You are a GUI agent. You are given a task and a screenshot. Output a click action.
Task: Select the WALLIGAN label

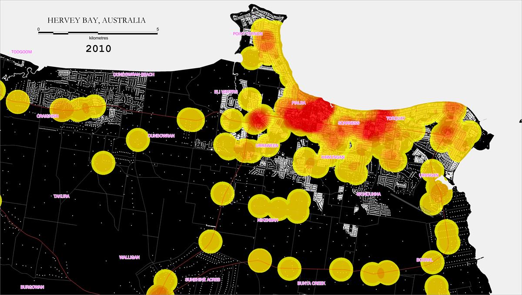click(130, 257)
